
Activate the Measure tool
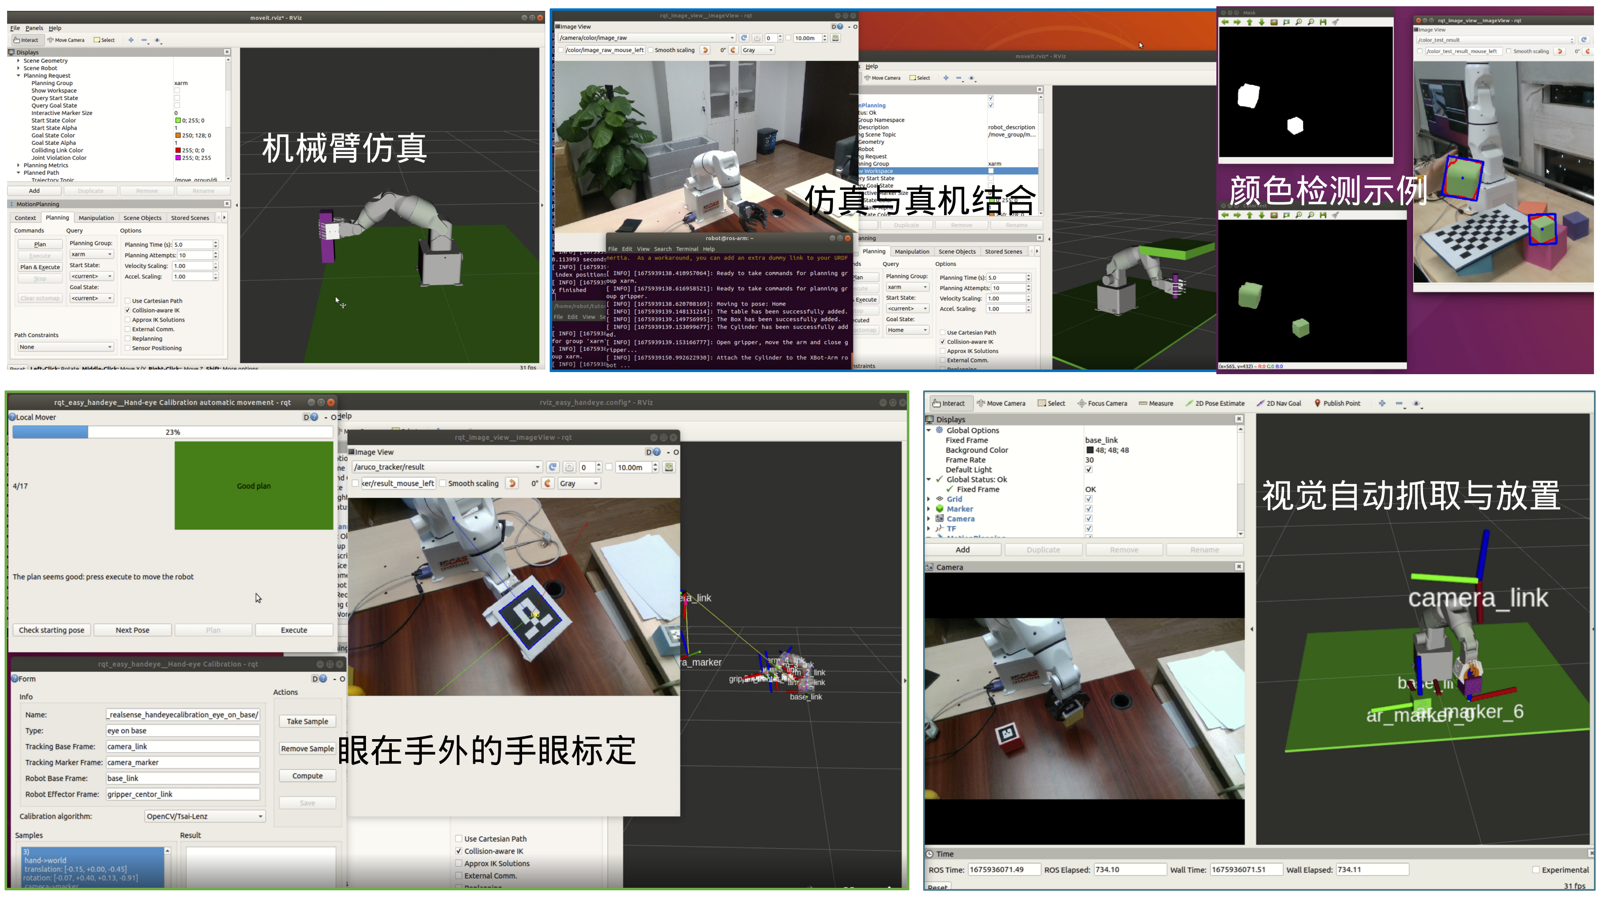pyautogui.click(x=1156, y=403)
